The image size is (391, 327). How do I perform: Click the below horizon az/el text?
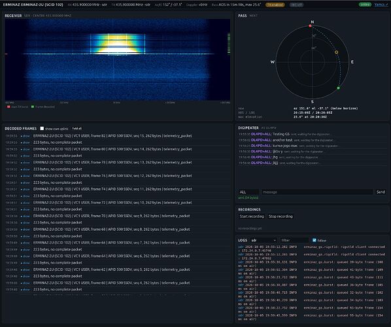click(326, 109)
